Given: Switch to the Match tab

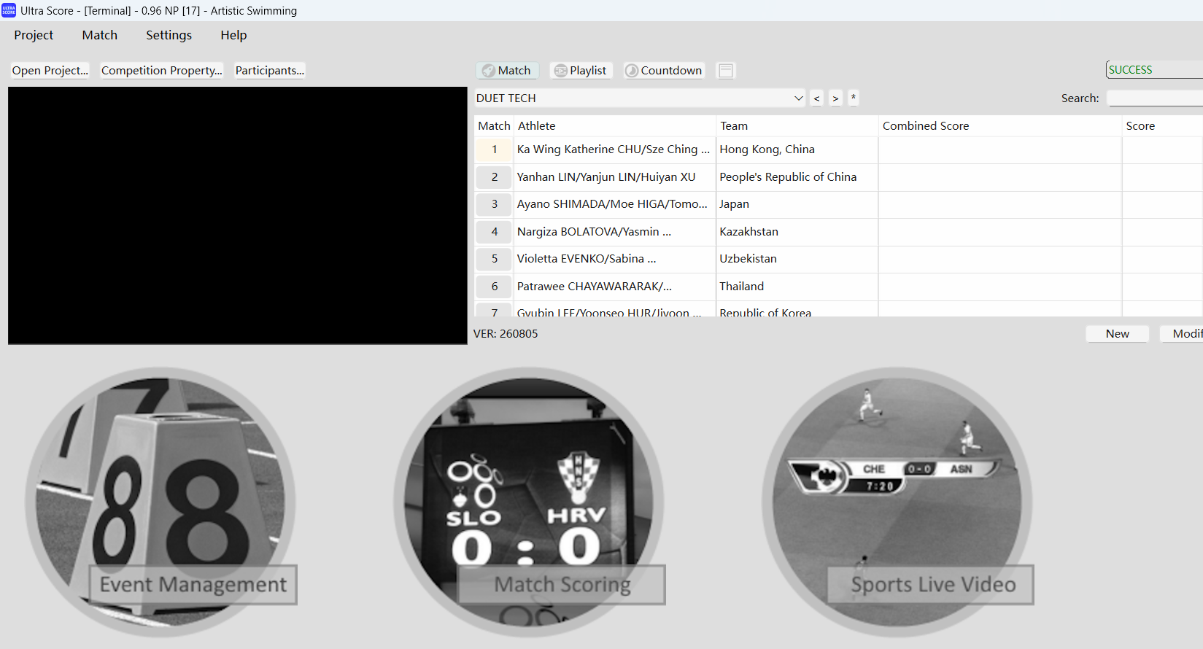Looking at the screenshot, I should tap(508, 71).
